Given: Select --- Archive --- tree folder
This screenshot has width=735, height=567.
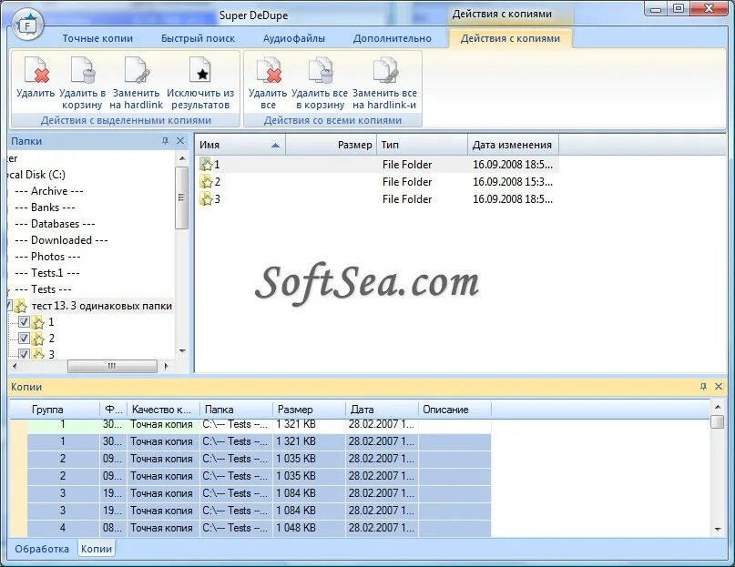Looking at the screenshot, I should point(49,191).
